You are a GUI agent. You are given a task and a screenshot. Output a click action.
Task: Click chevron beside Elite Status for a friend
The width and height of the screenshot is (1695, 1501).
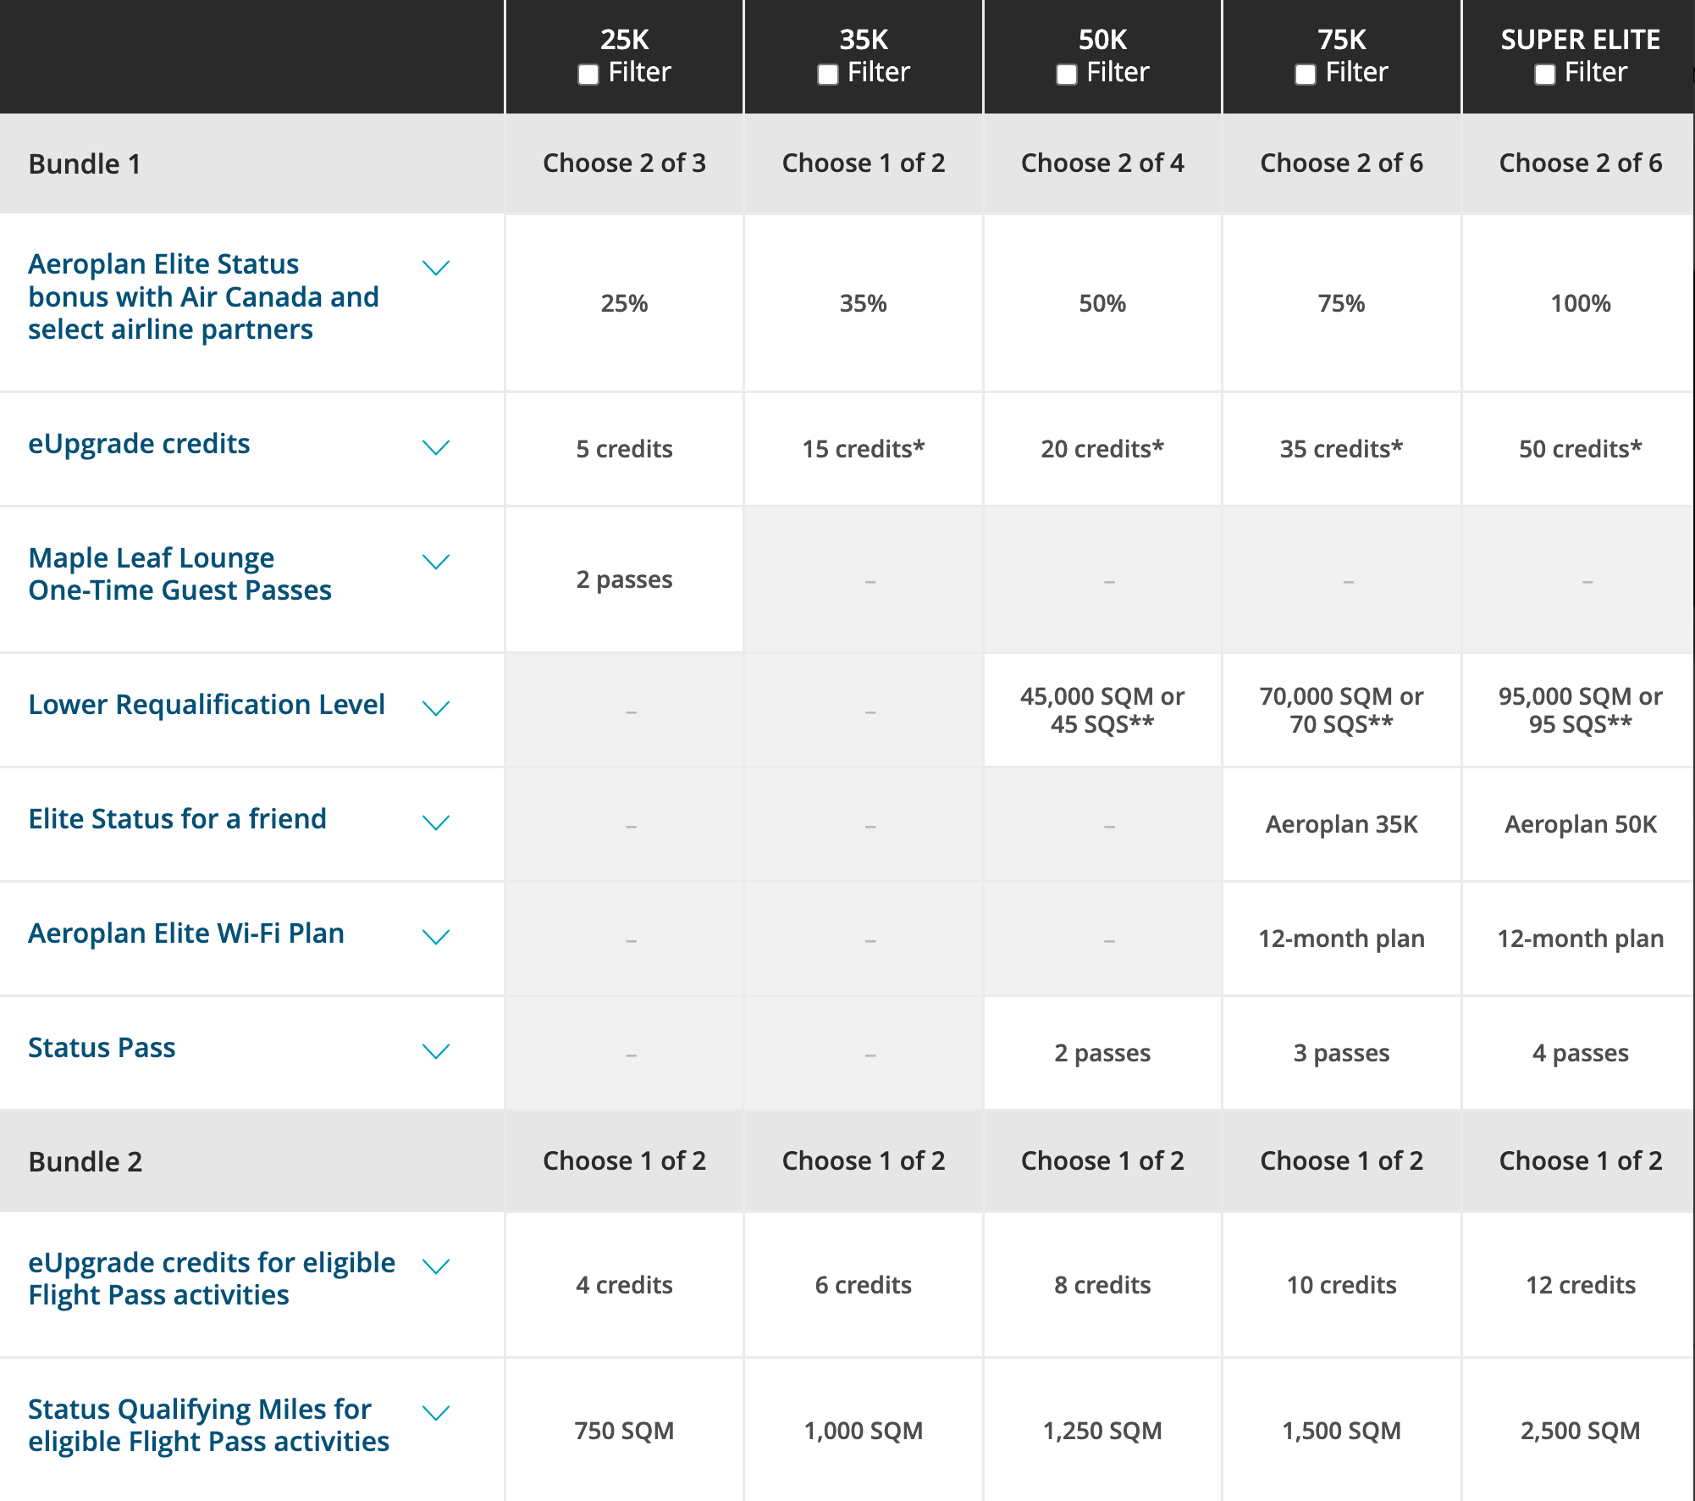[x=436, y=823]
